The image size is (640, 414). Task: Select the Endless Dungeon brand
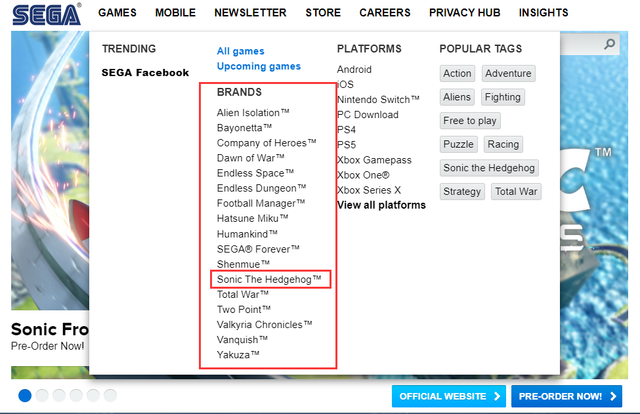coord(262,188)
